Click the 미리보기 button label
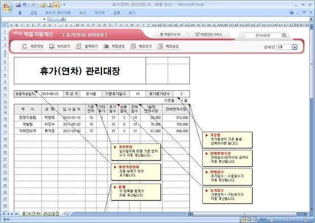This screenshot has width=315, height=223. pos(63,47)
